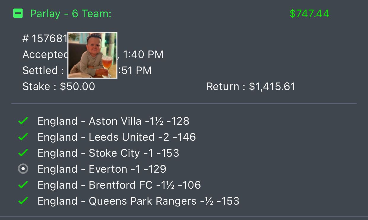Screen dimensions: 368x220
Task: Click the Brentford FC green checkmark
Action: point(23,185)
